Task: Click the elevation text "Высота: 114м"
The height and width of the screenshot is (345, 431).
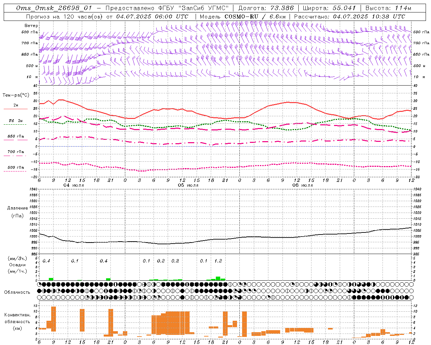Action: 388,8
